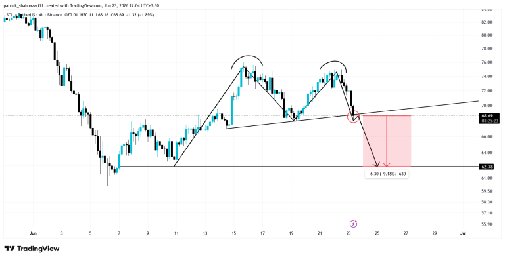Click the 55.90 price axis label
505x259 pixels.
[x=487, y=224]
